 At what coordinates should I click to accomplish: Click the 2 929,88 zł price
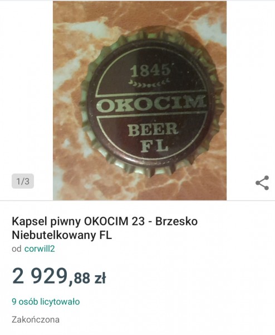[59, 276]
